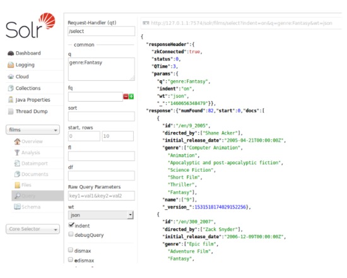Screen dimensions: 347x278
Task: Click the rows field showing 10
Action: coord(117,136)
